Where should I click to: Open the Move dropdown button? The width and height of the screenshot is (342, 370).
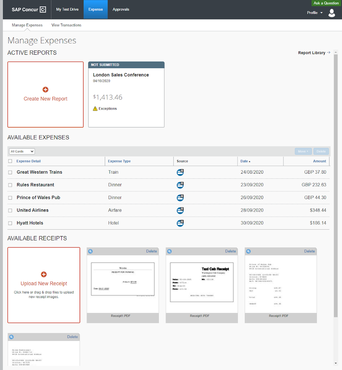[303, 151]
